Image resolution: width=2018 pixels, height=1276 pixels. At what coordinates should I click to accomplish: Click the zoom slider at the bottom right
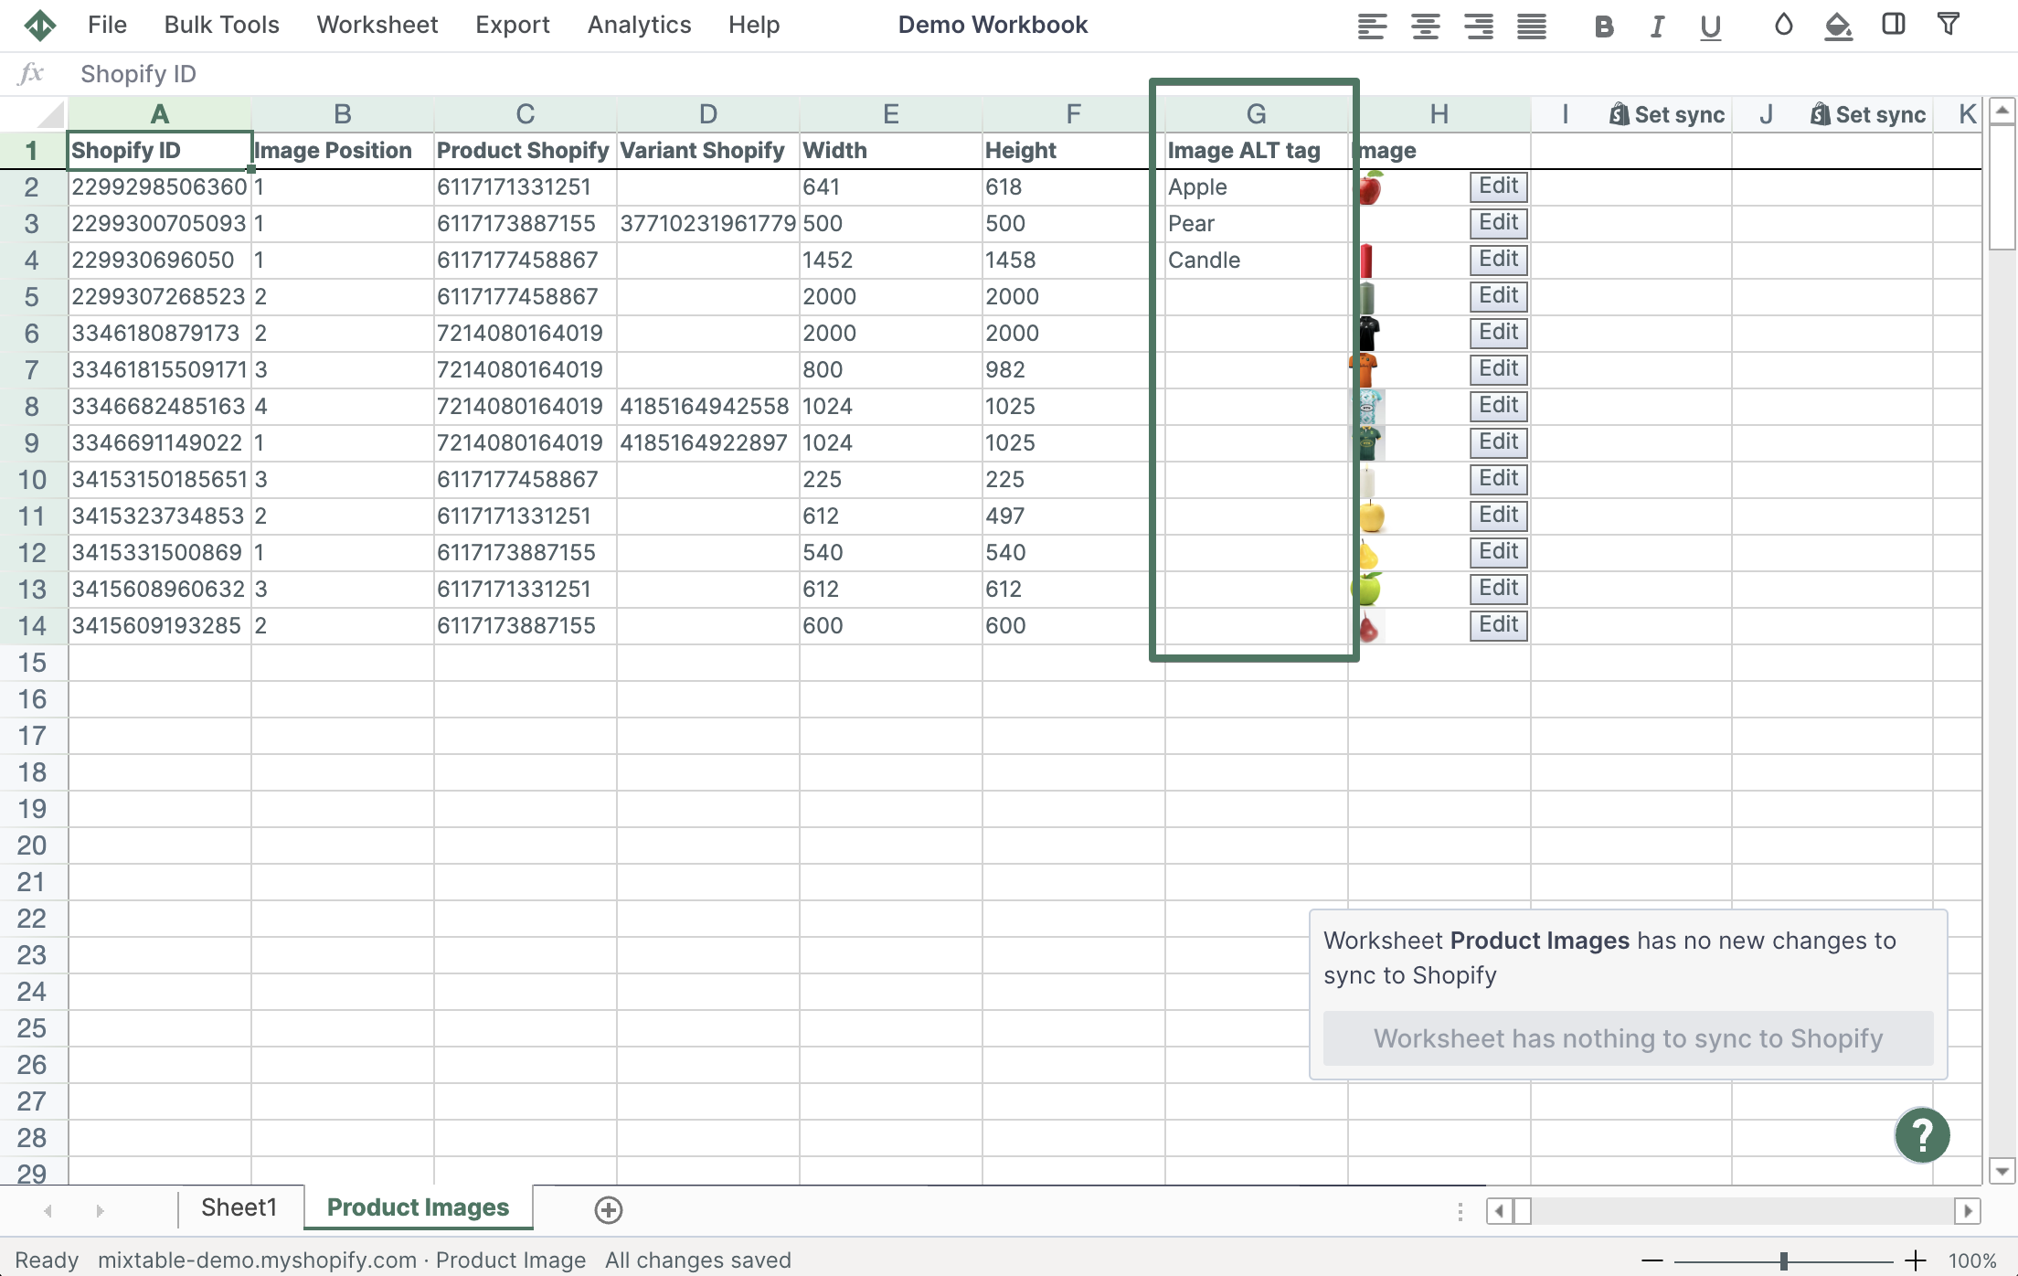click(1785, 1259)
